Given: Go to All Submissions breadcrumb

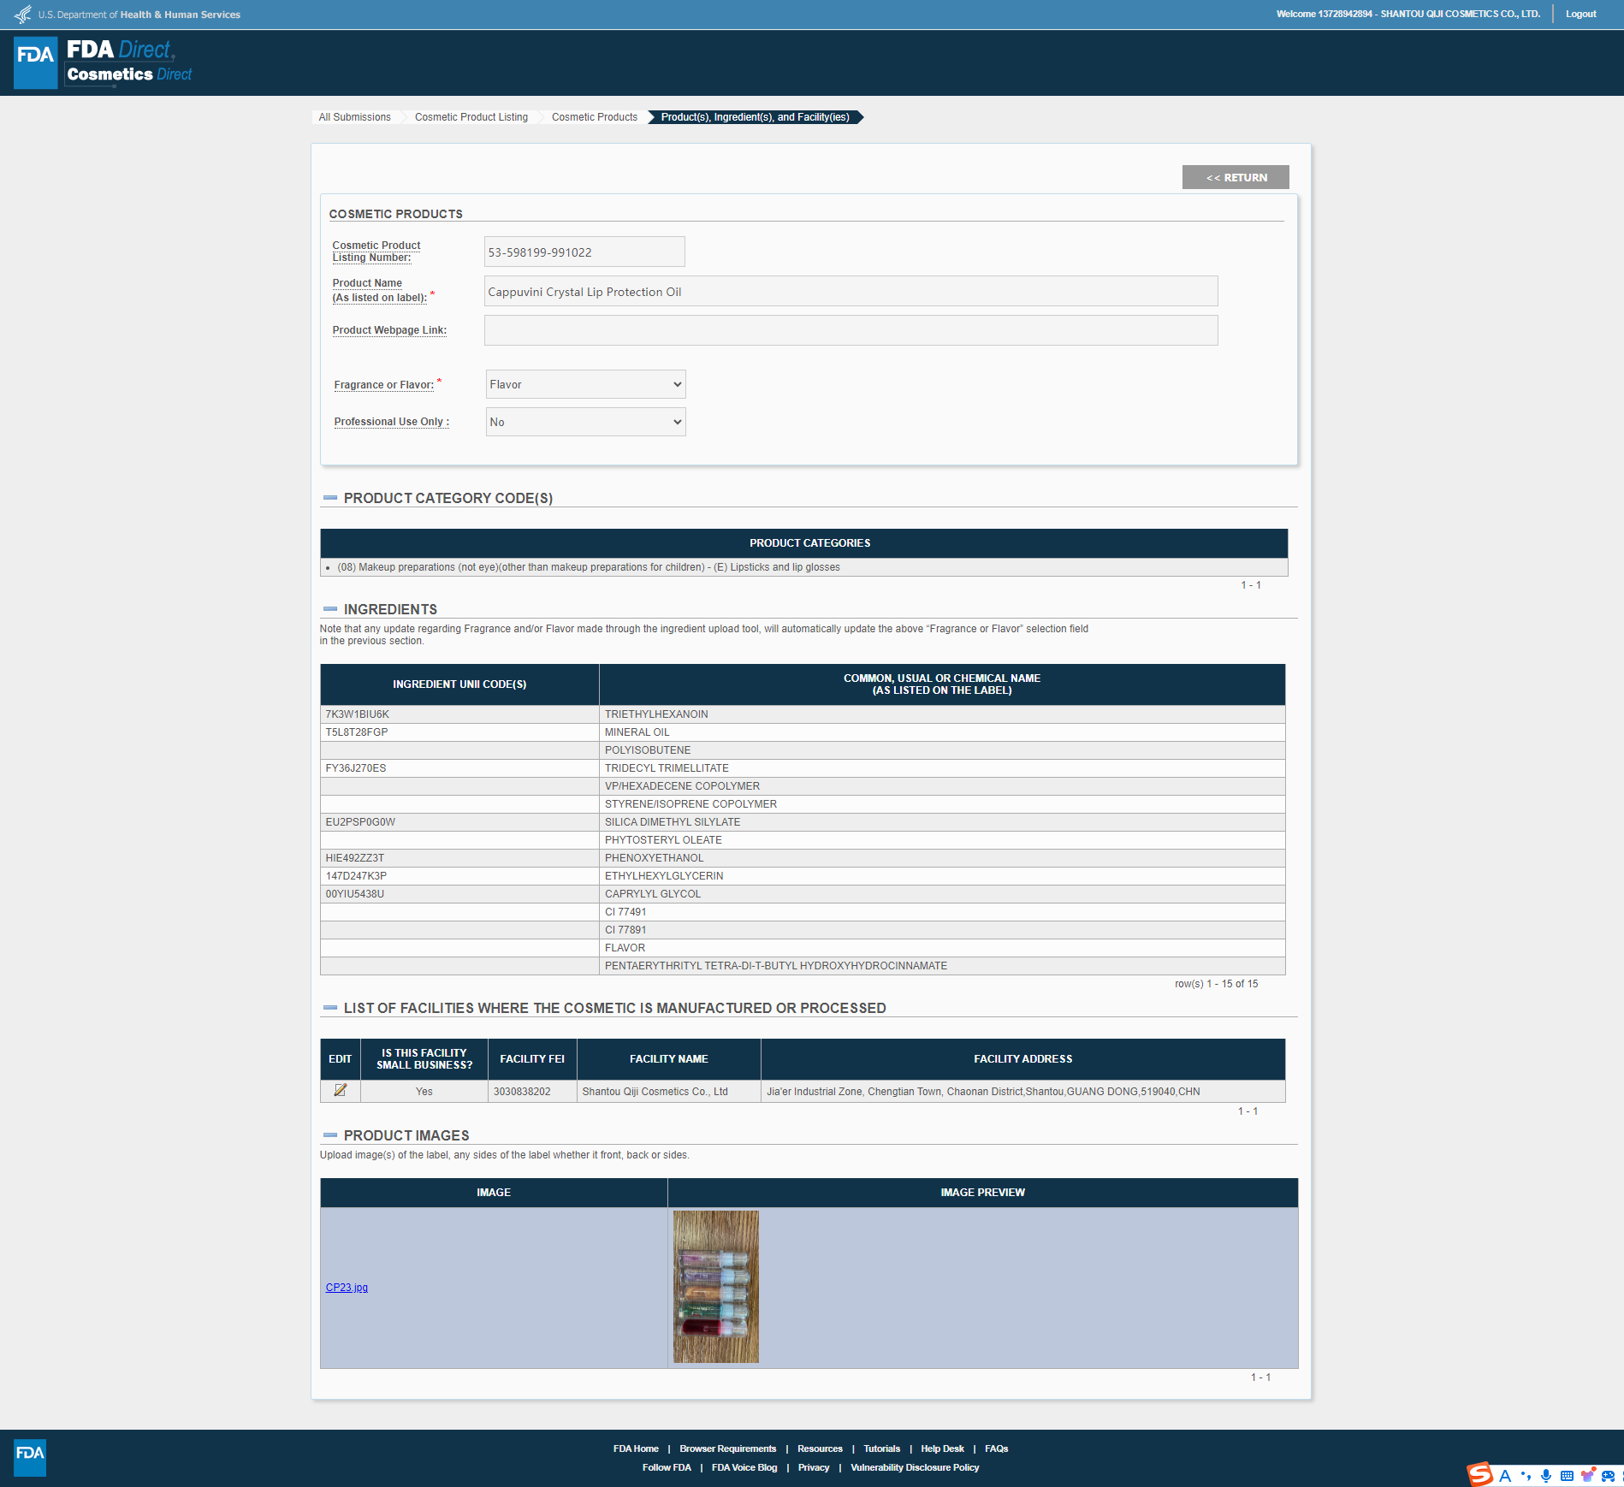Looking at the screenshot, I should point(354,117).
